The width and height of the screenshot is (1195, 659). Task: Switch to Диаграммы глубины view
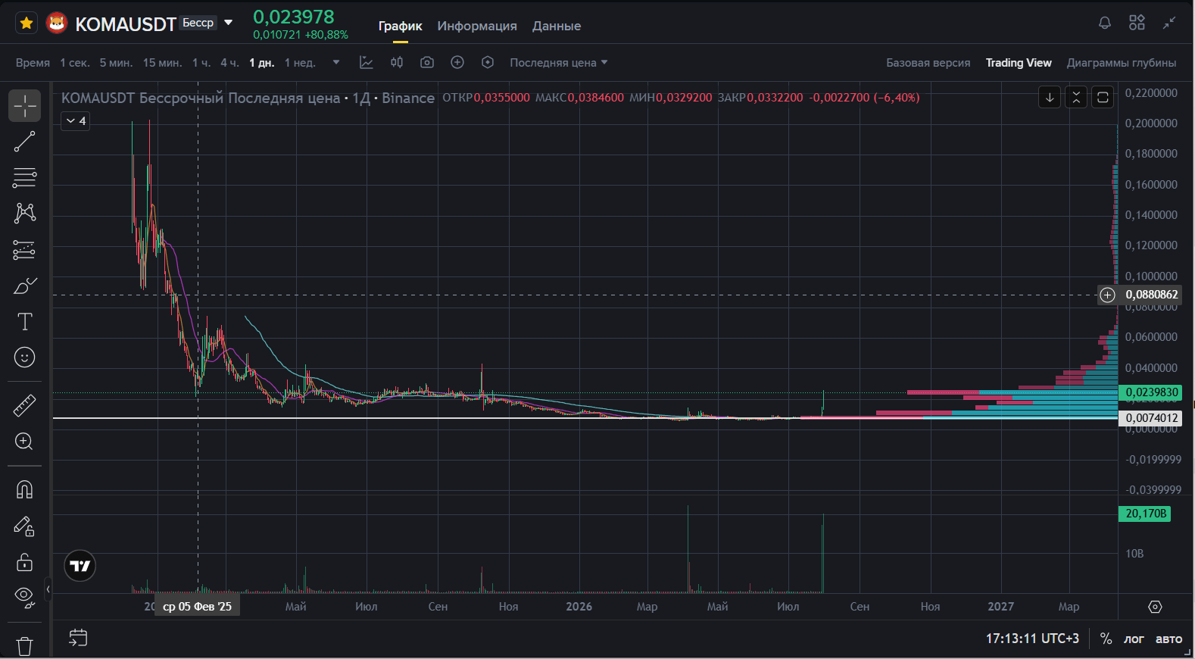[1122, 63]
